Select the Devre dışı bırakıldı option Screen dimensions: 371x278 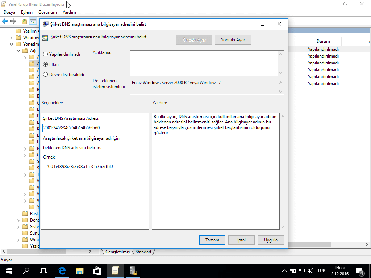tap(46, 75)
